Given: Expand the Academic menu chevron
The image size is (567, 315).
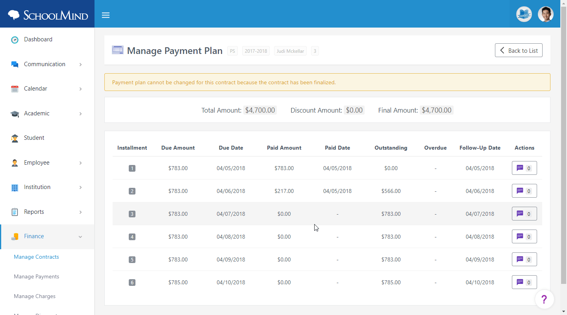Looking at the screenshot, I should [x=80, y=114].
